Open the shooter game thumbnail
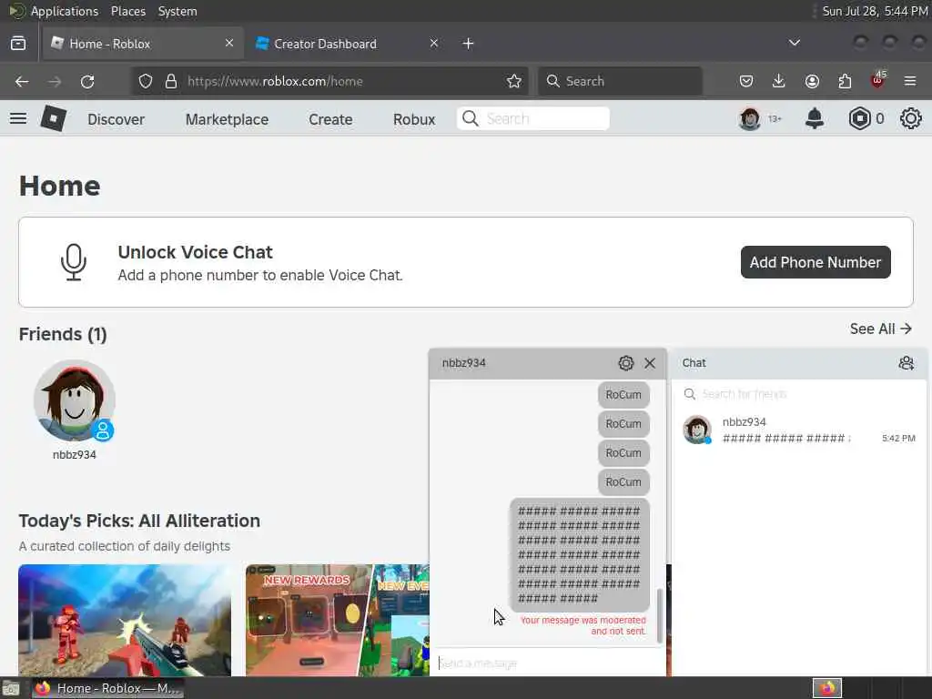The width and height of the screenshot is (932, 699). [x=125, y=620]
